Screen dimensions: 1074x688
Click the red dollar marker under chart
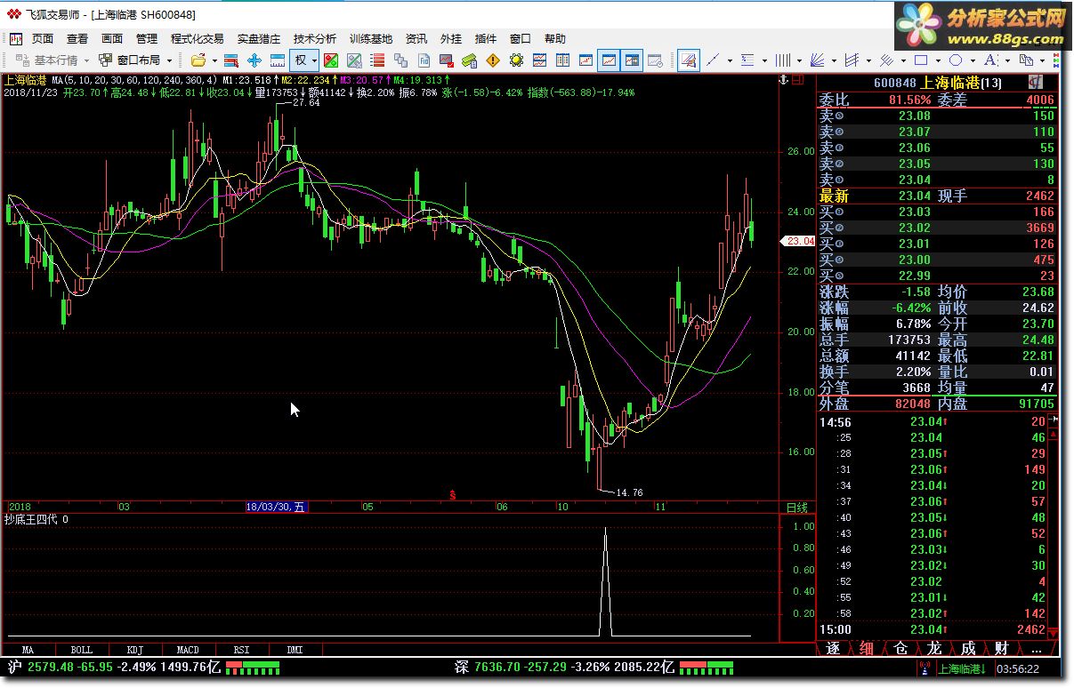click(x=452, y=494)
